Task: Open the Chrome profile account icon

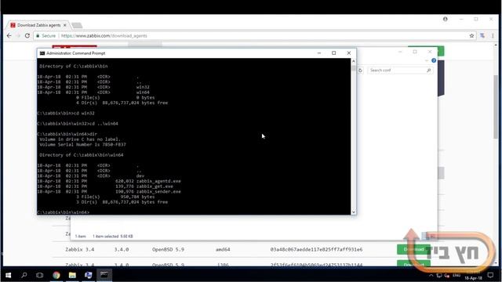Action: pos(446,19)
